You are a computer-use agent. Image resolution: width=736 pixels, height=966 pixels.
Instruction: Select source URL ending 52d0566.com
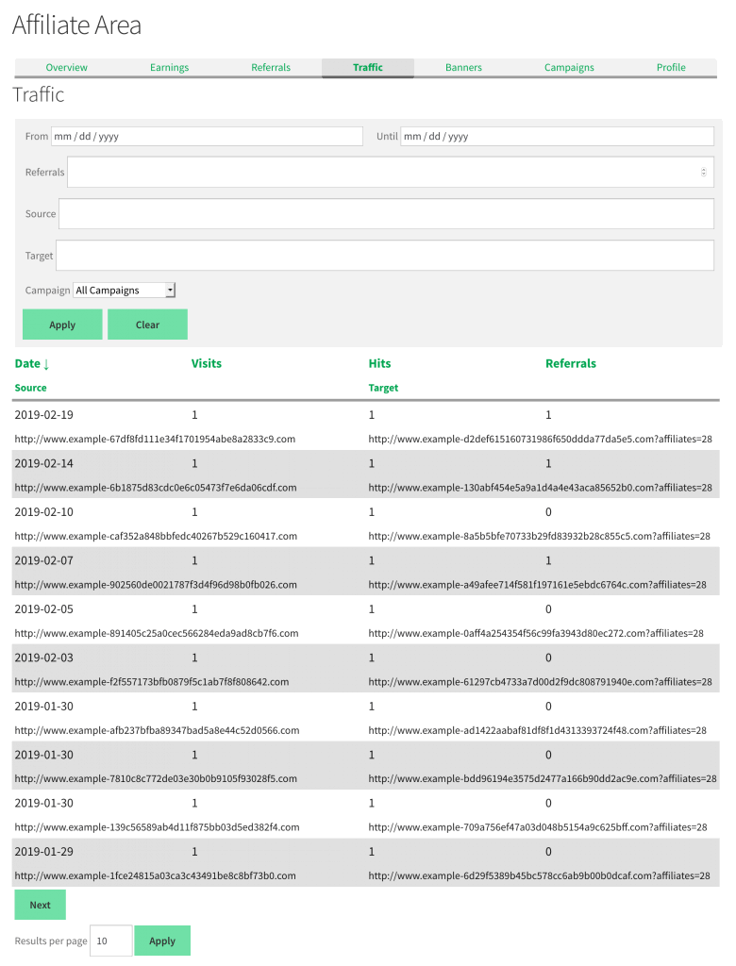[158, 730]
